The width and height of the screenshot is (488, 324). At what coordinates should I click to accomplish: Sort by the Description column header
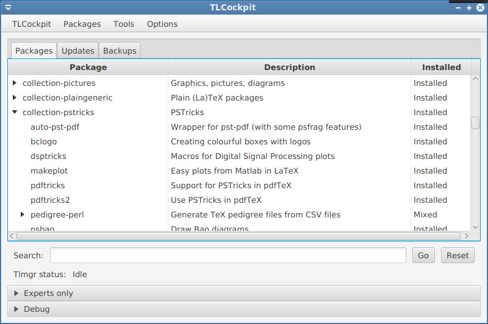click(289, 67)
